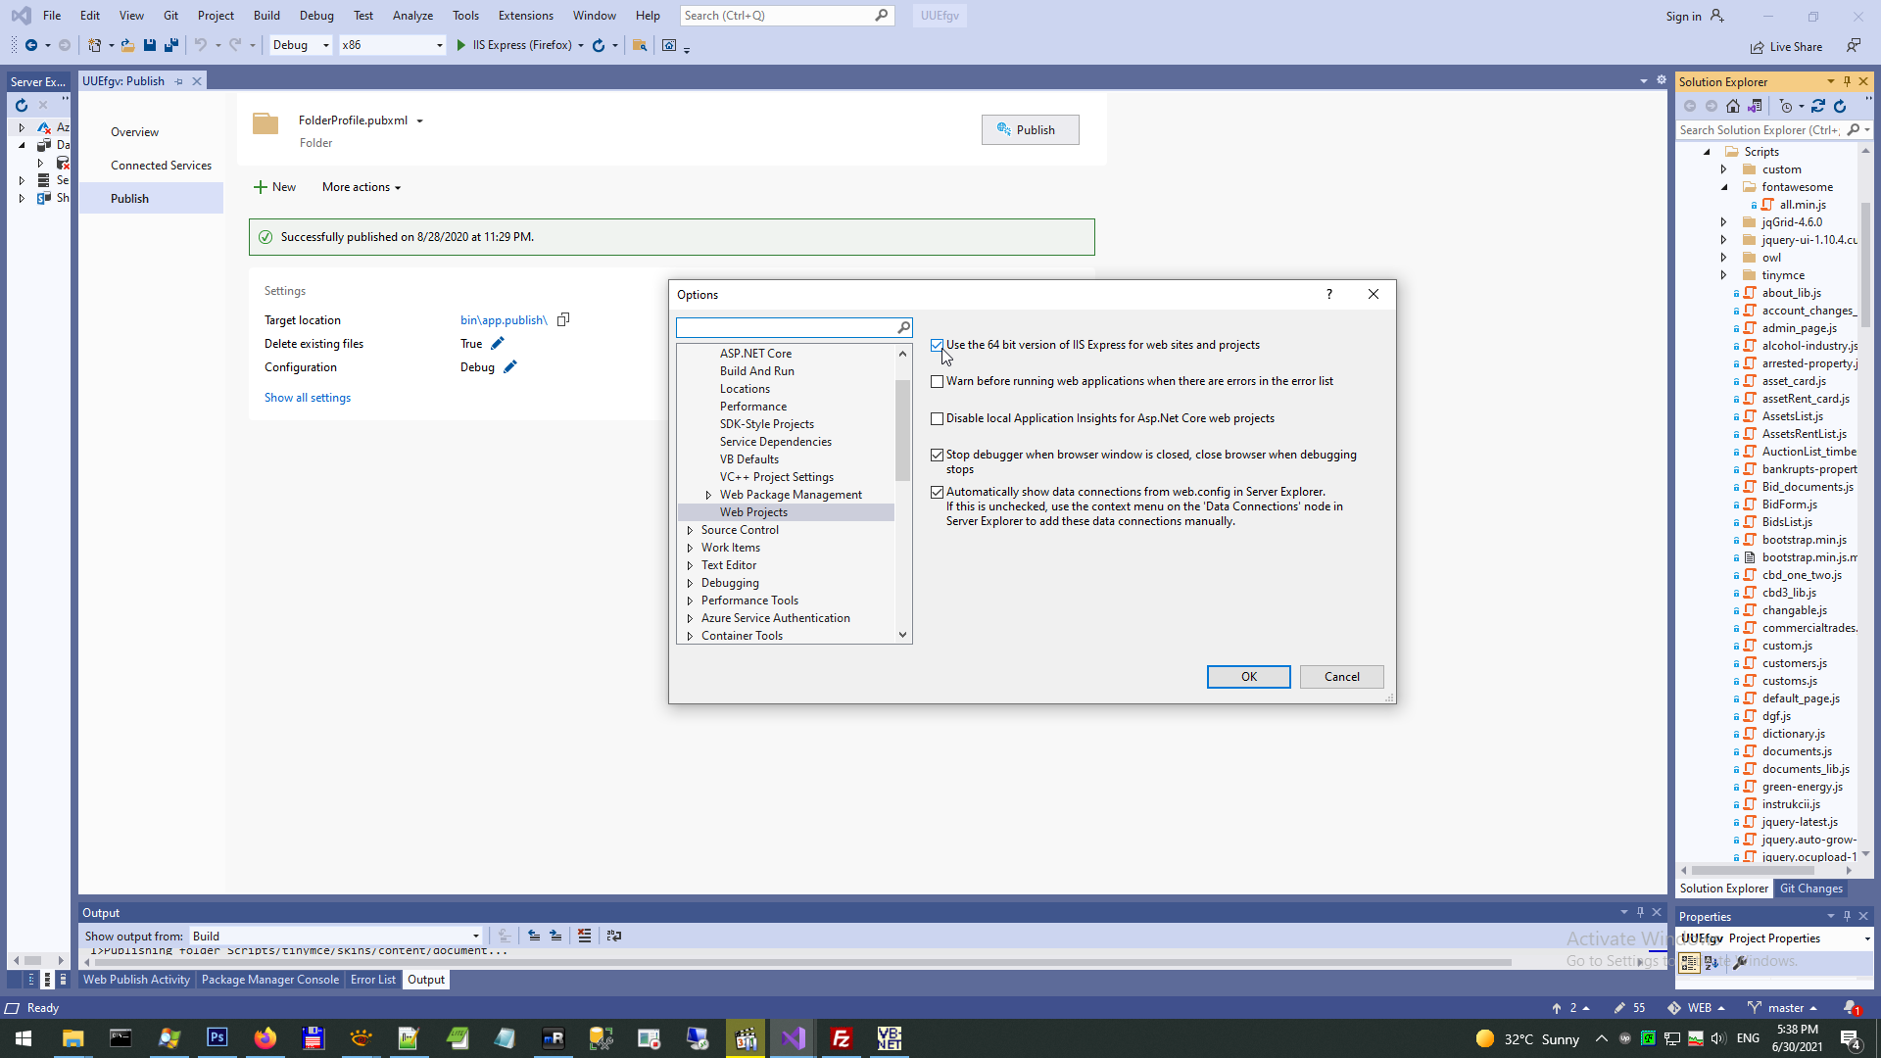This screenshot has width=1881, height=1058.
Task: Uncheck Use 64 bit IIS Express
Action: coord(938,345)
